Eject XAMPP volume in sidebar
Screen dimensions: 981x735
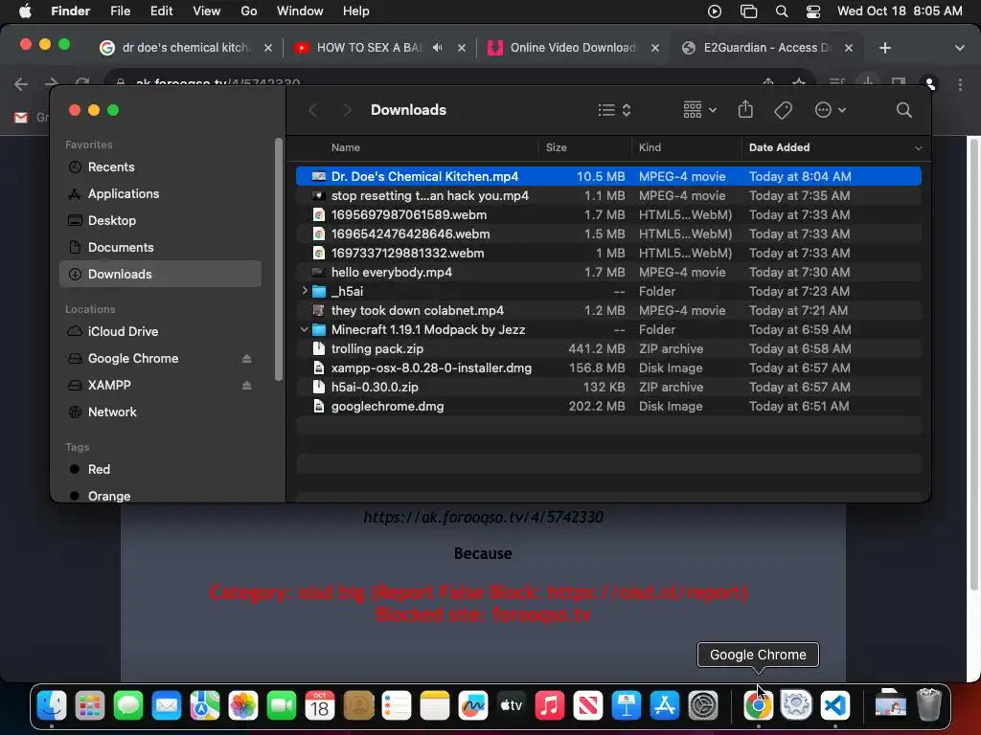(x=246, y=386)
